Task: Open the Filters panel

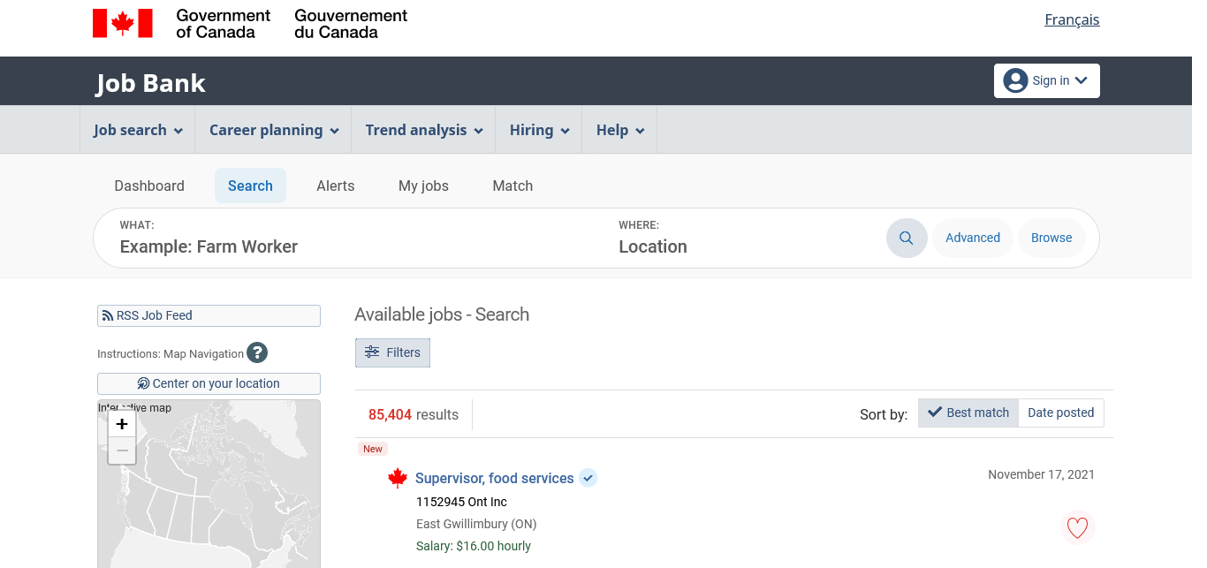Action: (x=392, y=352)
